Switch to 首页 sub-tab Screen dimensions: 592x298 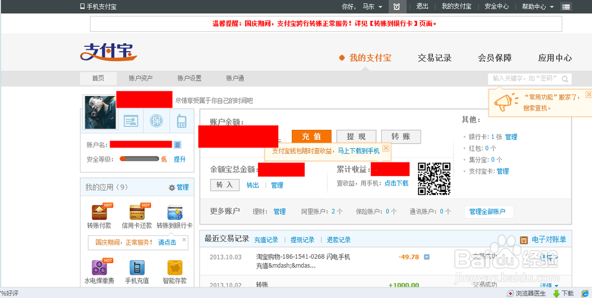98,79
